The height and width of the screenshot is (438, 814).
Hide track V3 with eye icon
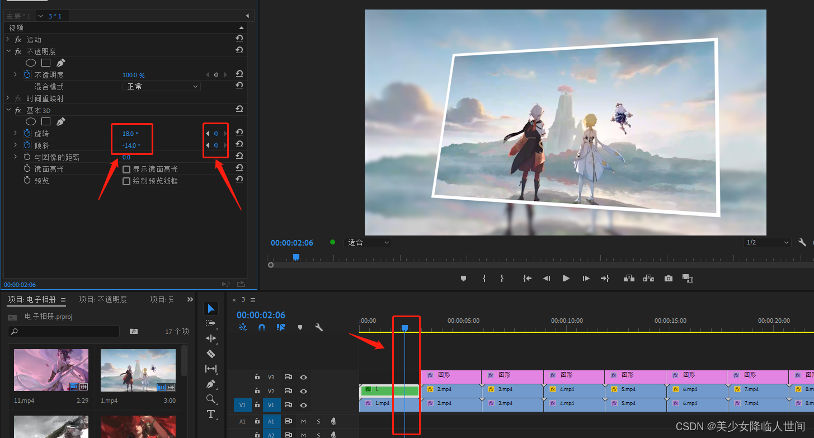[303, 377]
